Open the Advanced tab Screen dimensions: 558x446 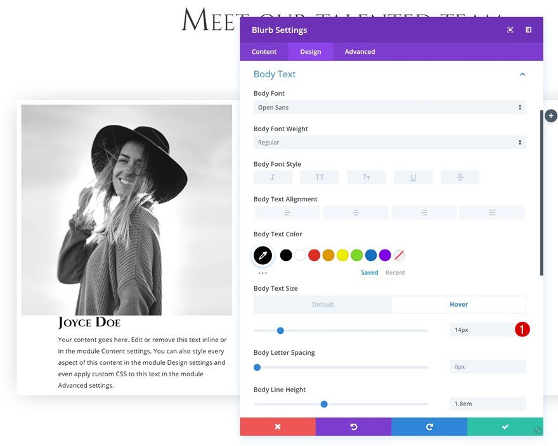[x=360, y=51]
